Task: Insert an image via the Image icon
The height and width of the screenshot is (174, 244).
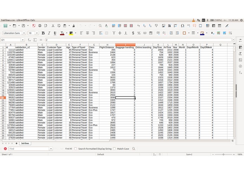Action: [x=164, y=26]
